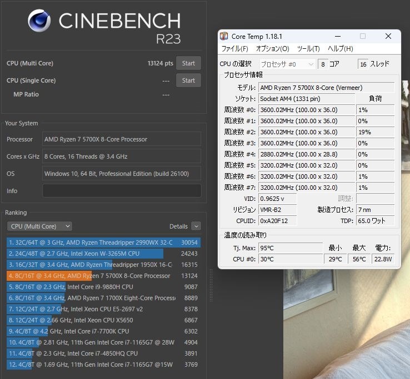Click the 13124 pts multi core score
Image resolution: width=410 pixels, height=379 pixels.
coord(160,63)
